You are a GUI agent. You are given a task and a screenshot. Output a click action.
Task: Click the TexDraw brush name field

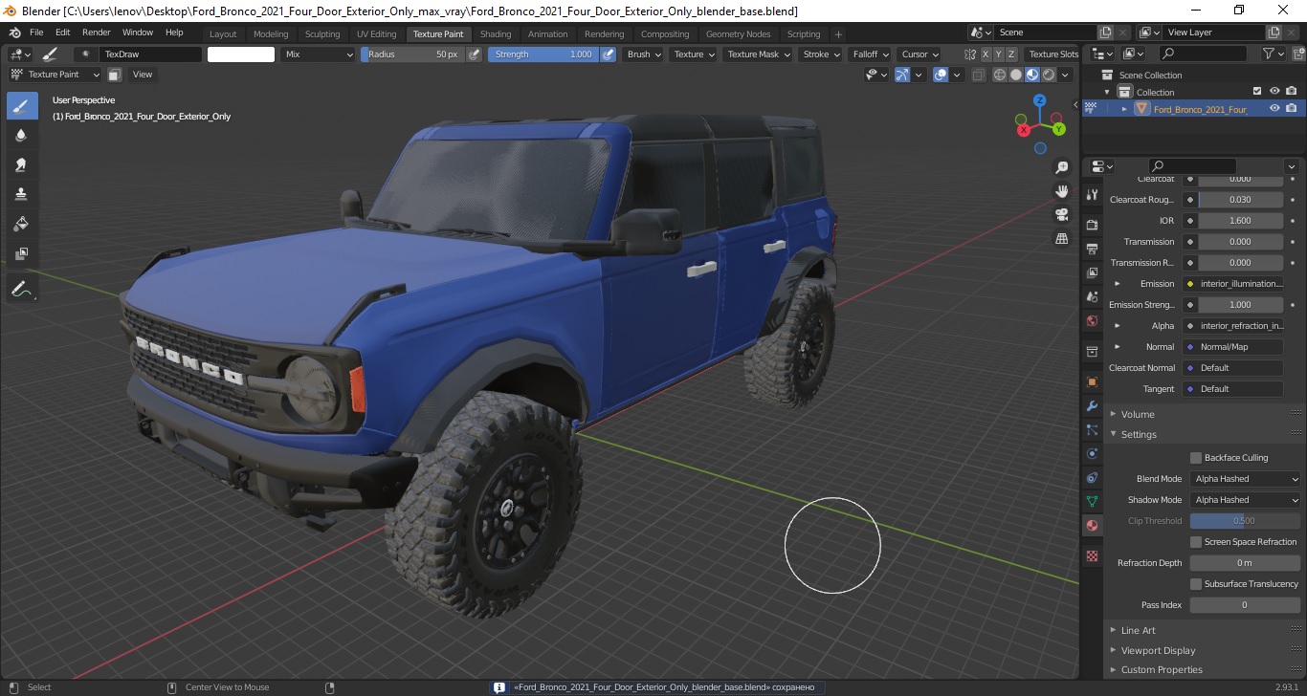point(150,54)
